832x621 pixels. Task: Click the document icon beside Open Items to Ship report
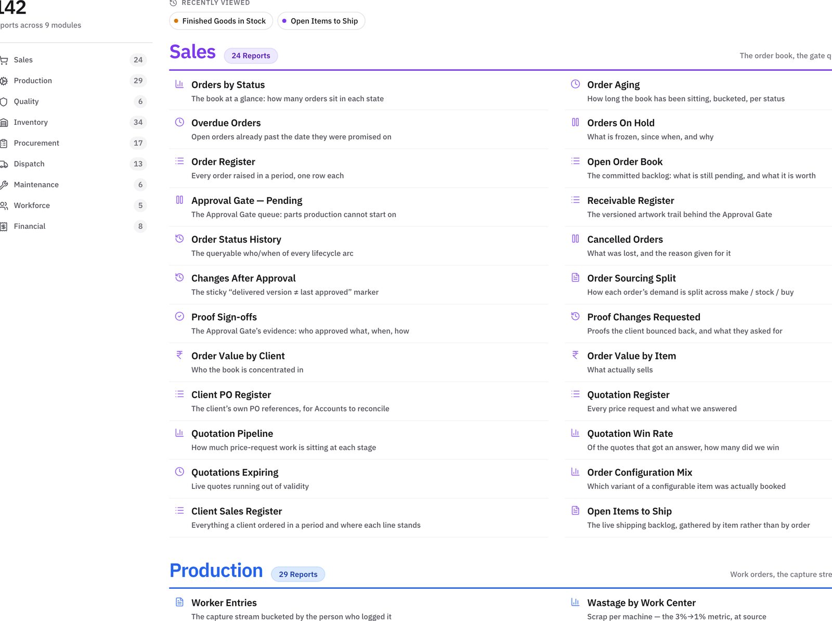(575, 510)
